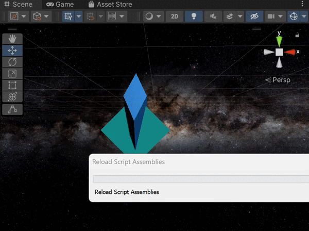Click the green Y axis cone on gizmo

pyautogui.click(x=279, y=41)
